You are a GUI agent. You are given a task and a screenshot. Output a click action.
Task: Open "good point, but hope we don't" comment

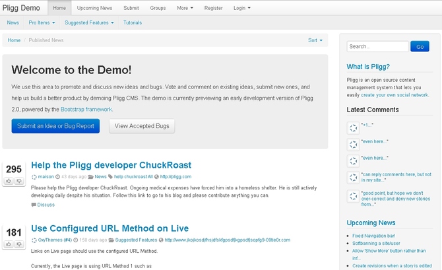pos(396,199)
